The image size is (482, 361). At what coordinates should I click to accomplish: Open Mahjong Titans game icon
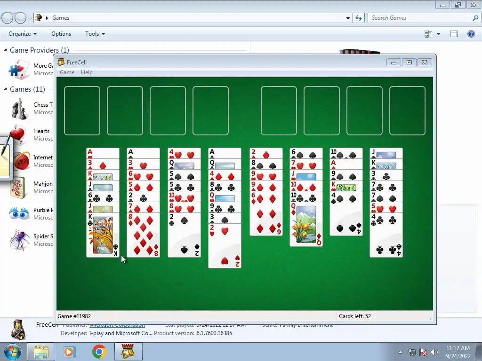tap(17, 187)
